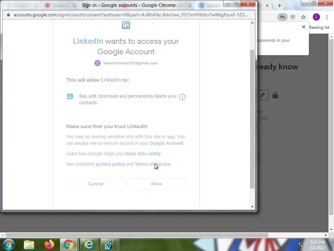Open the Google Account link

(167, 143)
